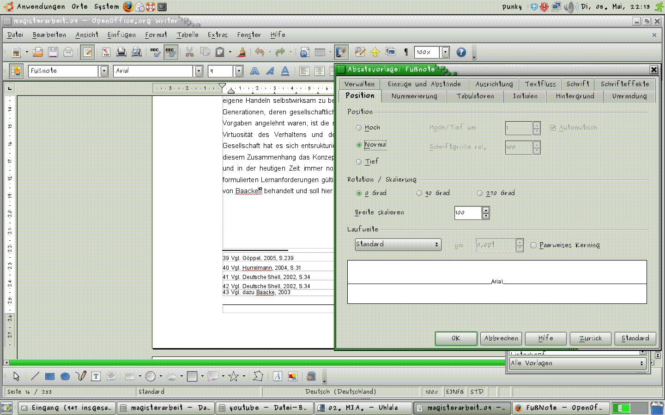Expand the Arial font name dropdown

pos(199,71)
